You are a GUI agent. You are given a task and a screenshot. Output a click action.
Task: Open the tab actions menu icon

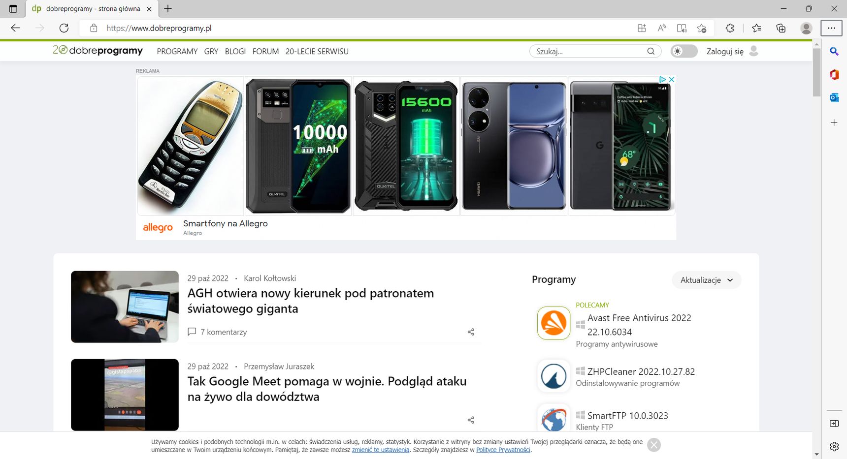point(13,8)
